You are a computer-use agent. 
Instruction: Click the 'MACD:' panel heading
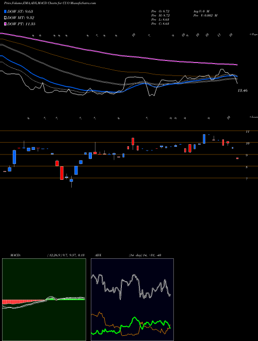pos(15,255)
